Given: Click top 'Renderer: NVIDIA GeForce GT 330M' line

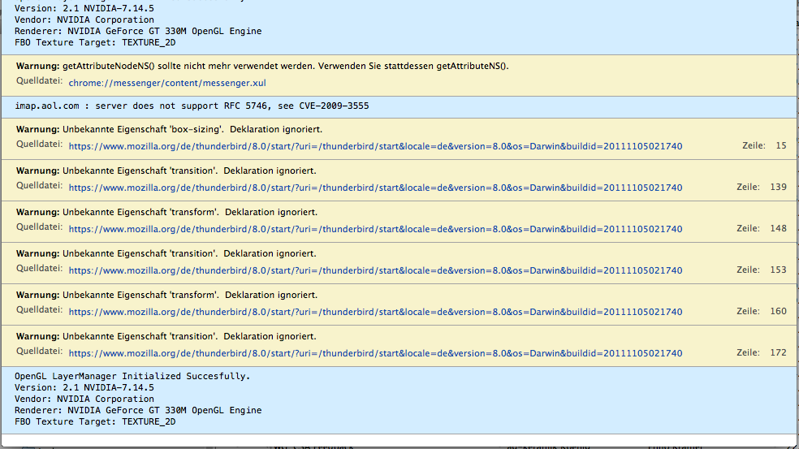Looking at the screenshot, I should point(138,31).
